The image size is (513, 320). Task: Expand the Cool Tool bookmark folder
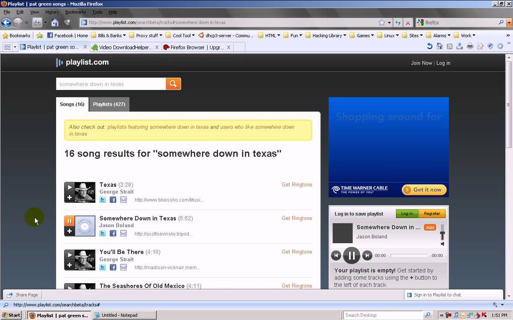coord(180,36)
